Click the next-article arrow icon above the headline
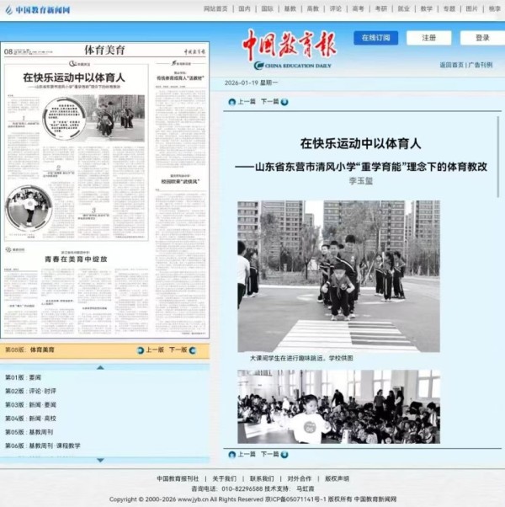This screenshot has height=507, width=505. pyautogui.click(x=284, y=102)
